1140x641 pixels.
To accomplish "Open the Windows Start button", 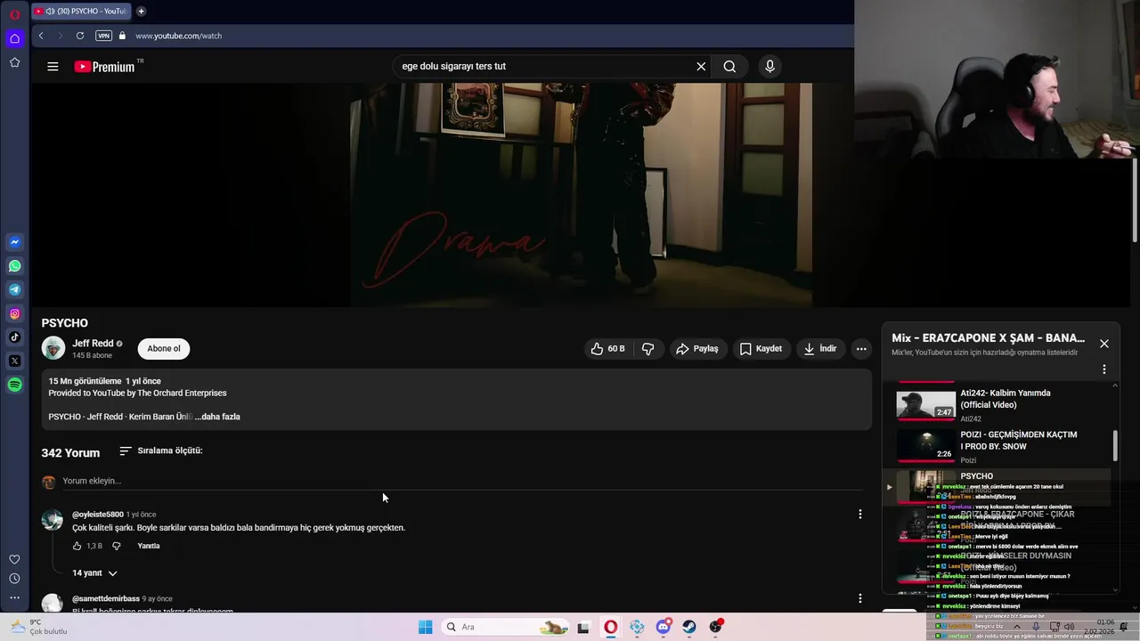I will tap(426, 627).
